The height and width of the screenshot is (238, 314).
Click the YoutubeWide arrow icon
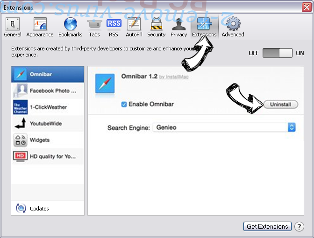click(x=20, y=123)
